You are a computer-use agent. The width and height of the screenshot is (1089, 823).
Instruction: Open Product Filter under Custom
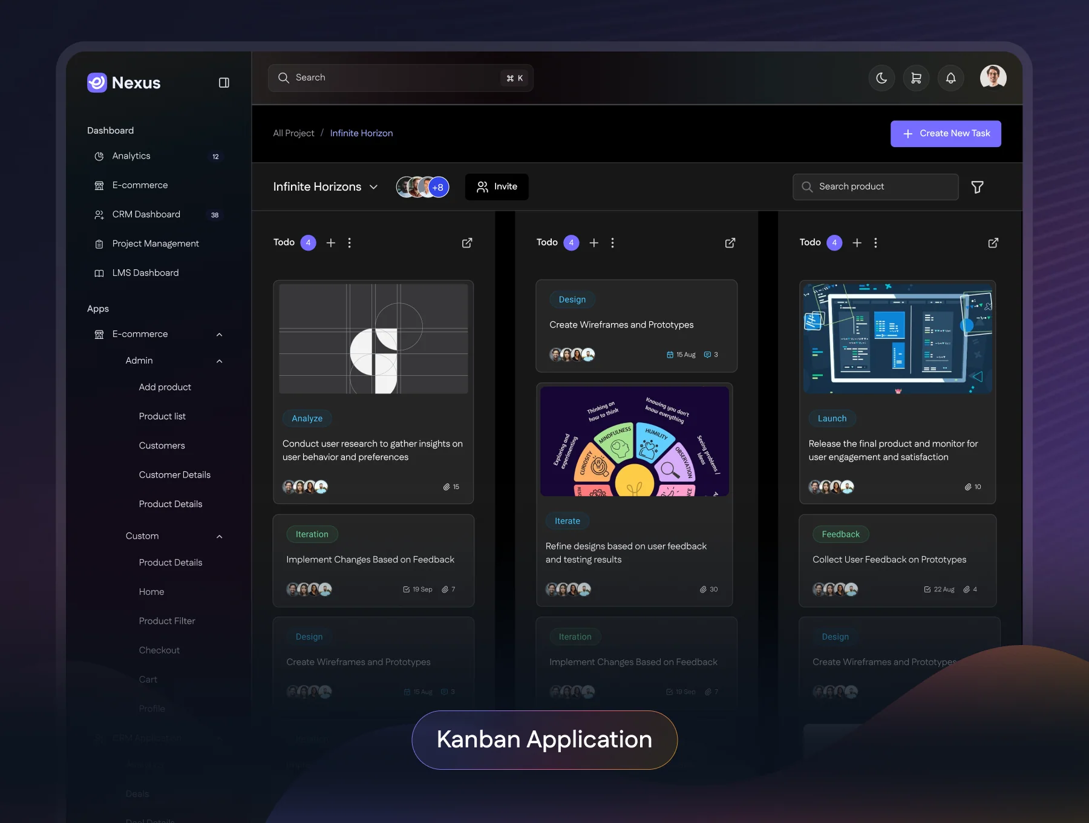(167, 621)
